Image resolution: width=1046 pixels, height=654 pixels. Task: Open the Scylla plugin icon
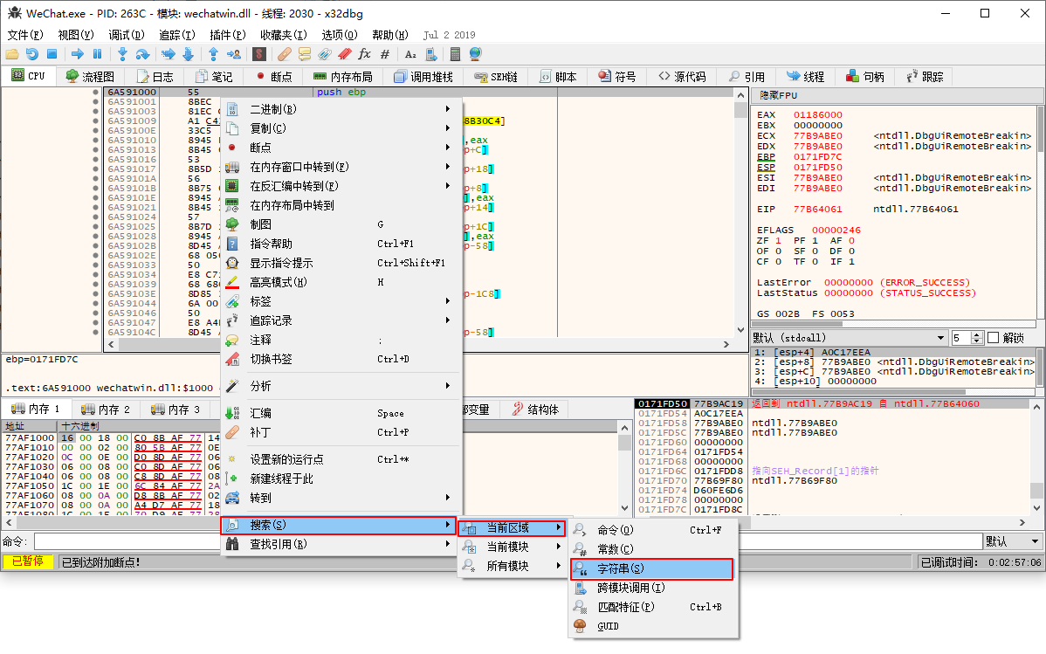click(259, 54)
